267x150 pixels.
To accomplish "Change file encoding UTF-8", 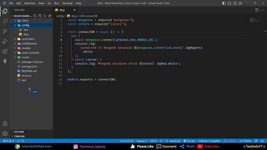I will 154,141.
